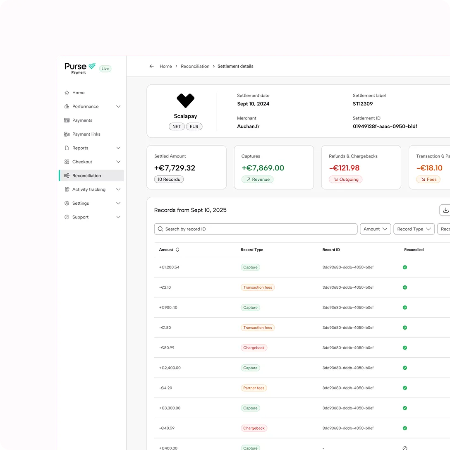The height and width of the screenshot is (450, 450).
Task: Click Chargeback tag in -€80.99 row
Action: (254, 347)
